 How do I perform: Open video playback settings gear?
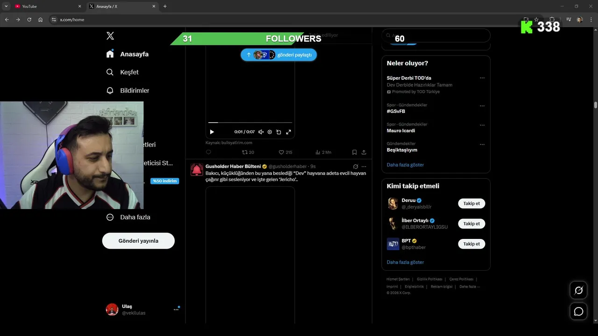click(270, 132)
